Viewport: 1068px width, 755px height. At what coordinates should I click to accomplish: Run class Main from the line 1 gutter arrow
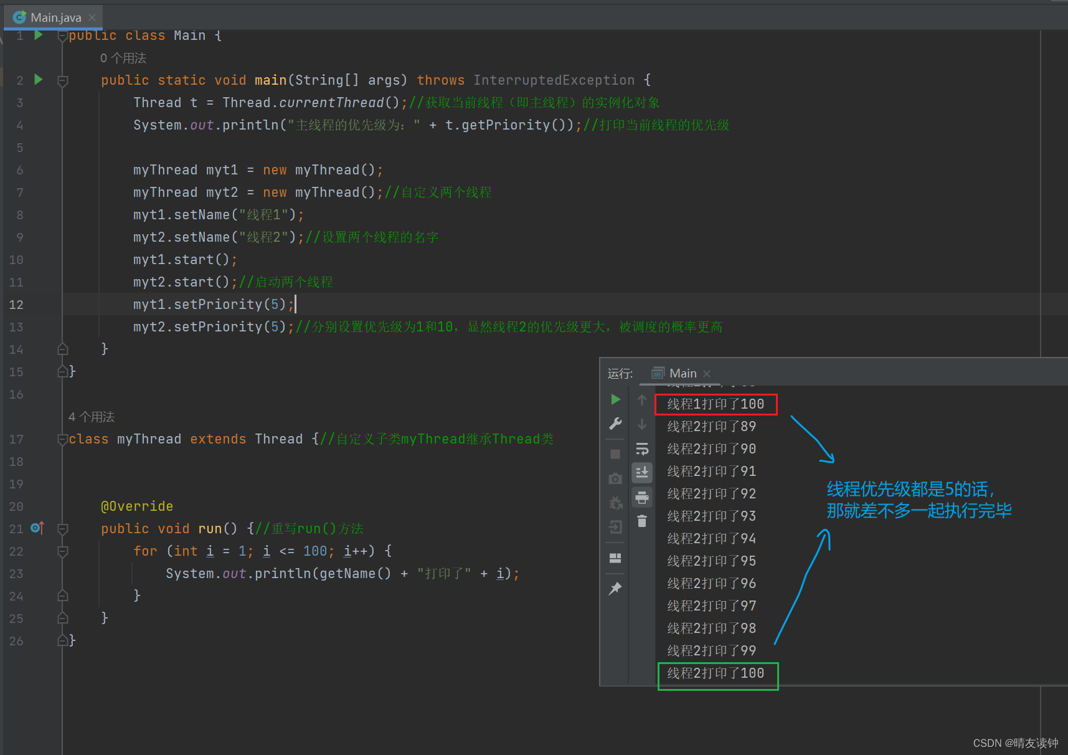pyautogui.click(x=39, y=35)
